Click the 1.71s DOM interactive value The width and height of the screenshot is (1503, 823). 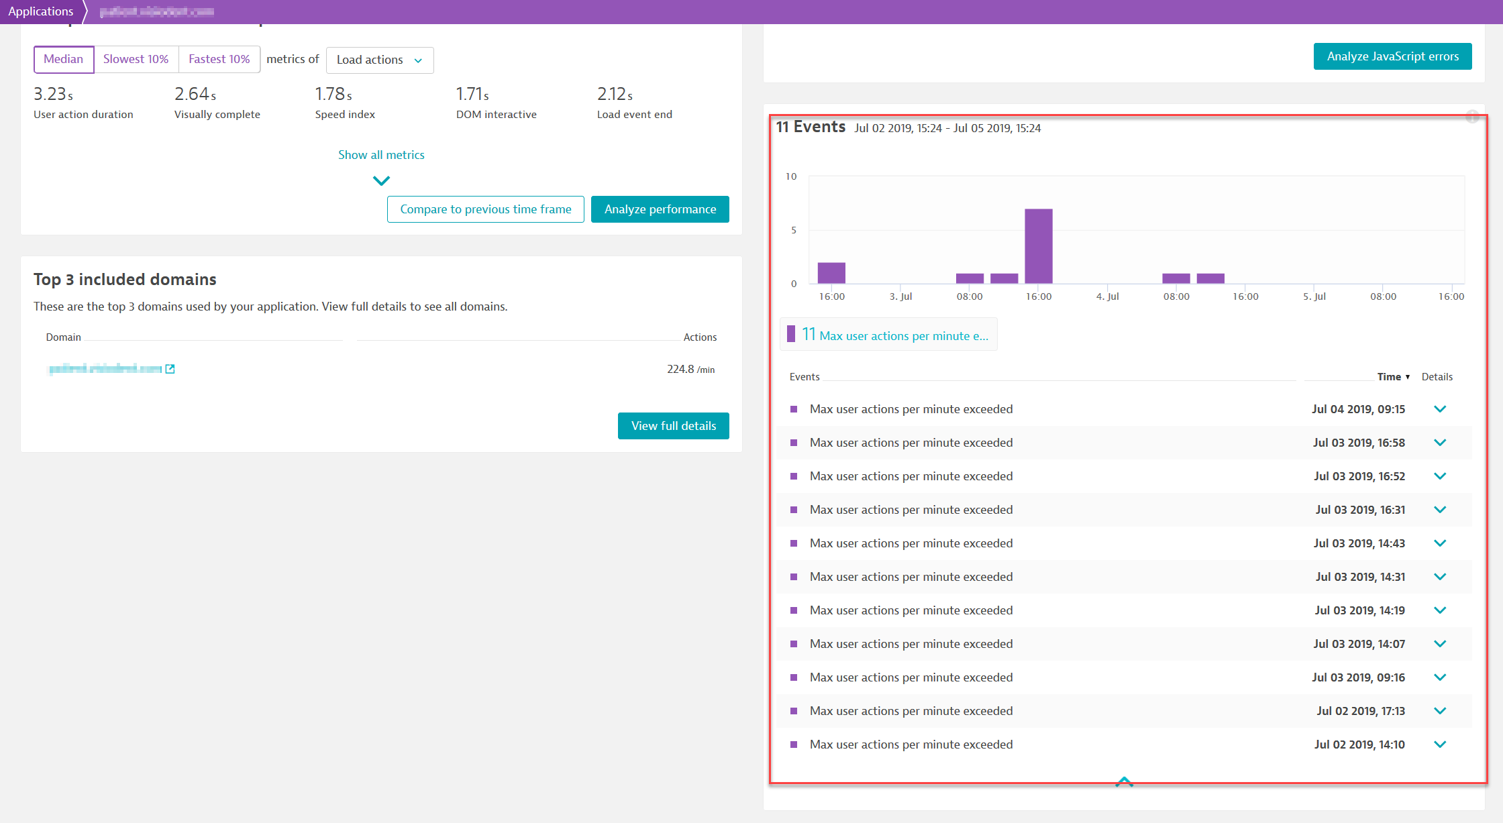(472, 94)
